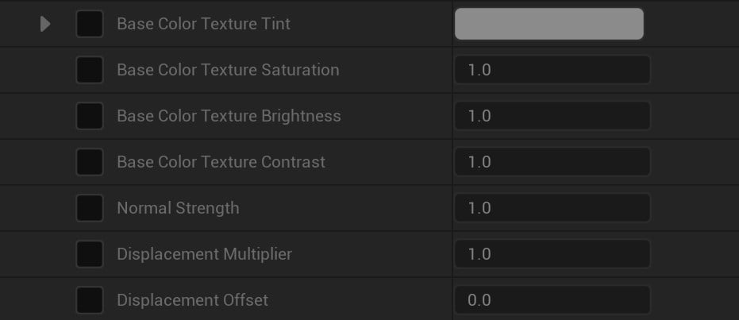
Task: Select the Base Color Texture Brightness value box
Action: pyautogui.click(x=552, y=116)
